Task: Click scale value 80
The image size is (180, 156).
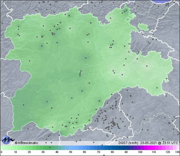Action: point(112,152)
